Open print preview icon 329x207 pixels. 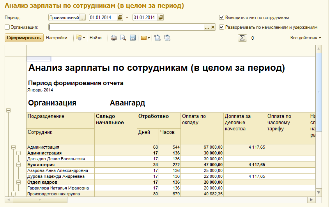coord(123,38)
